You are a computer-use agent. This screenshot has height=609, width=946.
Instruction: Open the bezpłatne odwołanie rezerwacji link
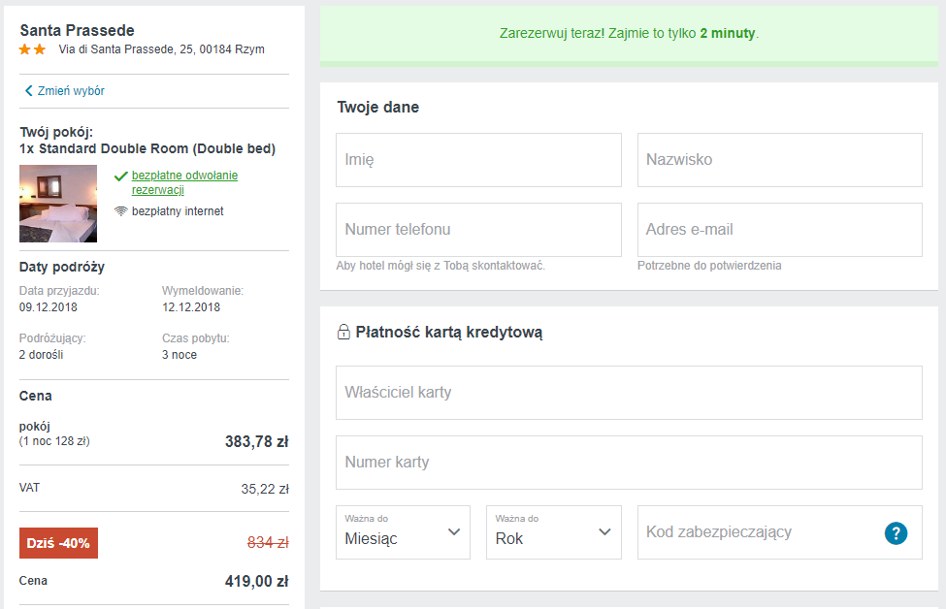pos(184,182)
